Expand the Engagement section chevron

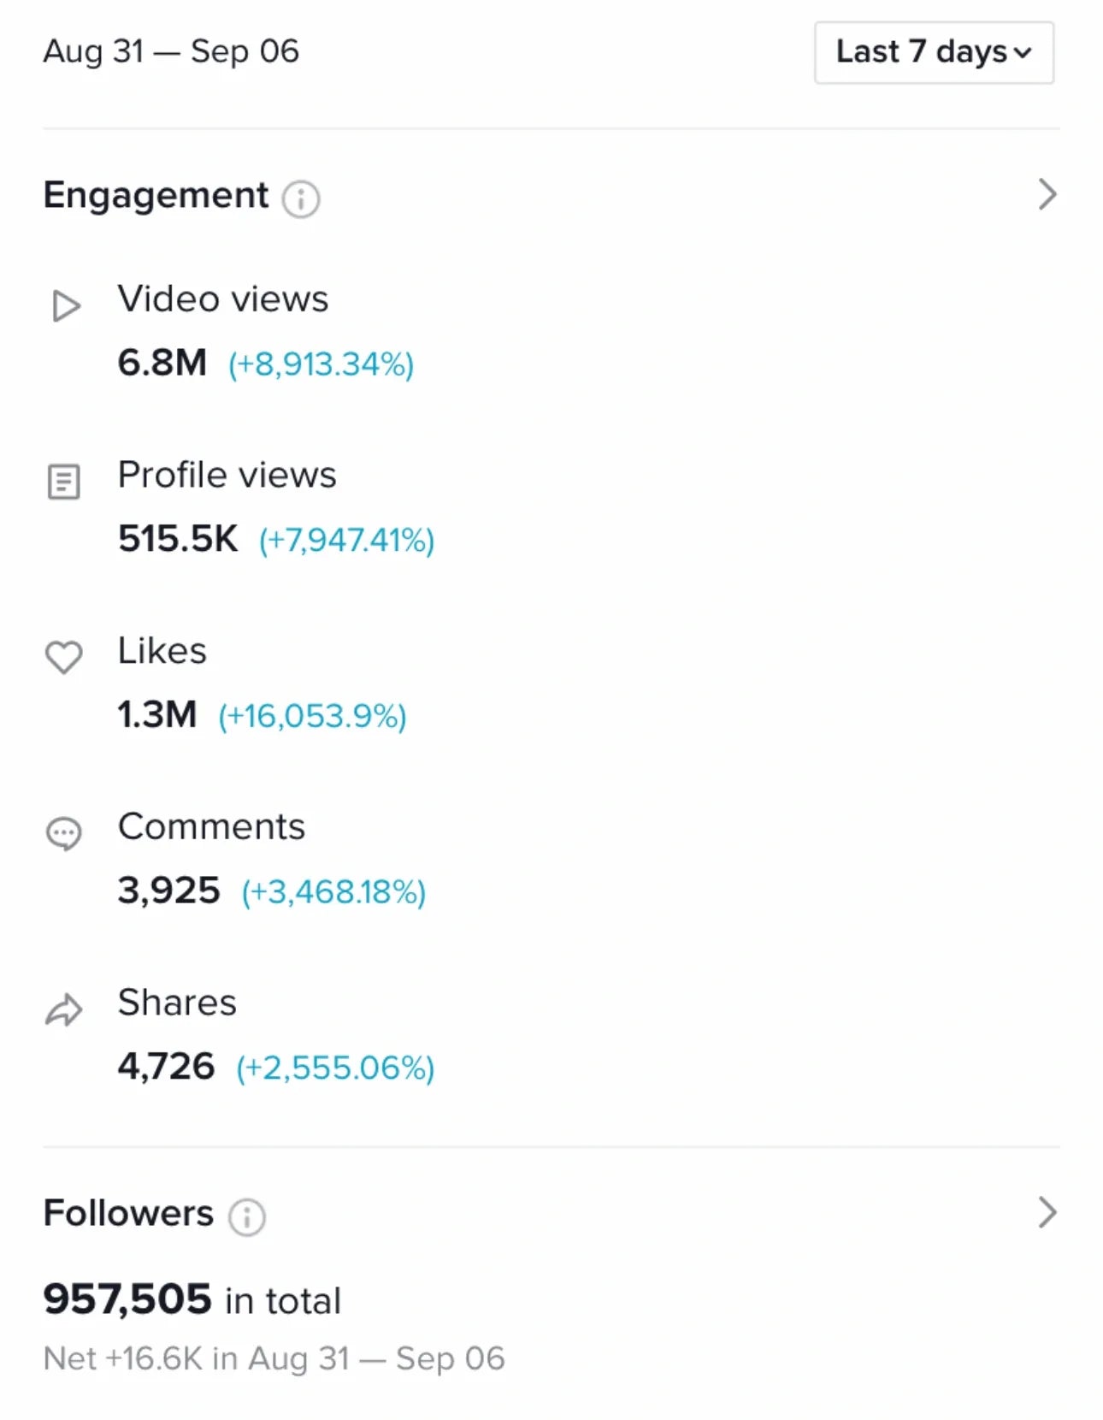pos(1047,195)
